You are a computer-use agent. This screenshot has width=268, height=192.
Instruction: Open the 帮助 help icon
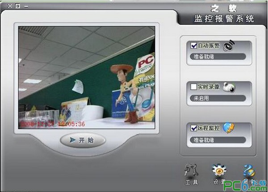click(x=249, y=175)
